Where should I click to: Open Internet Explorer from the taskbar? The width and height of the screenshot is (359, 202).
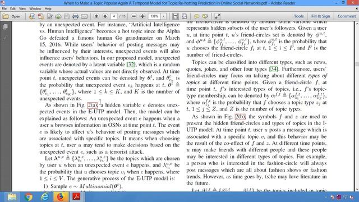(44, 197)
